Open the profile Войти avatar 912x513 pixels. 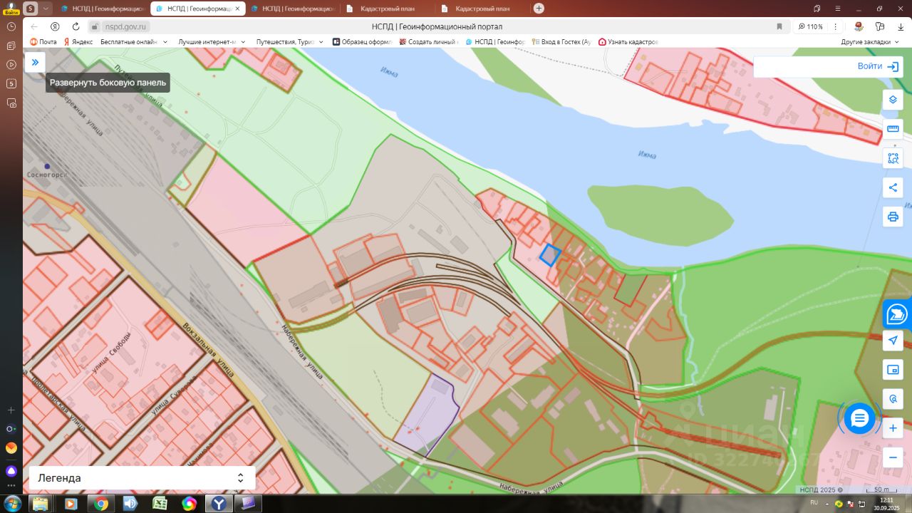tap(11, 9)
